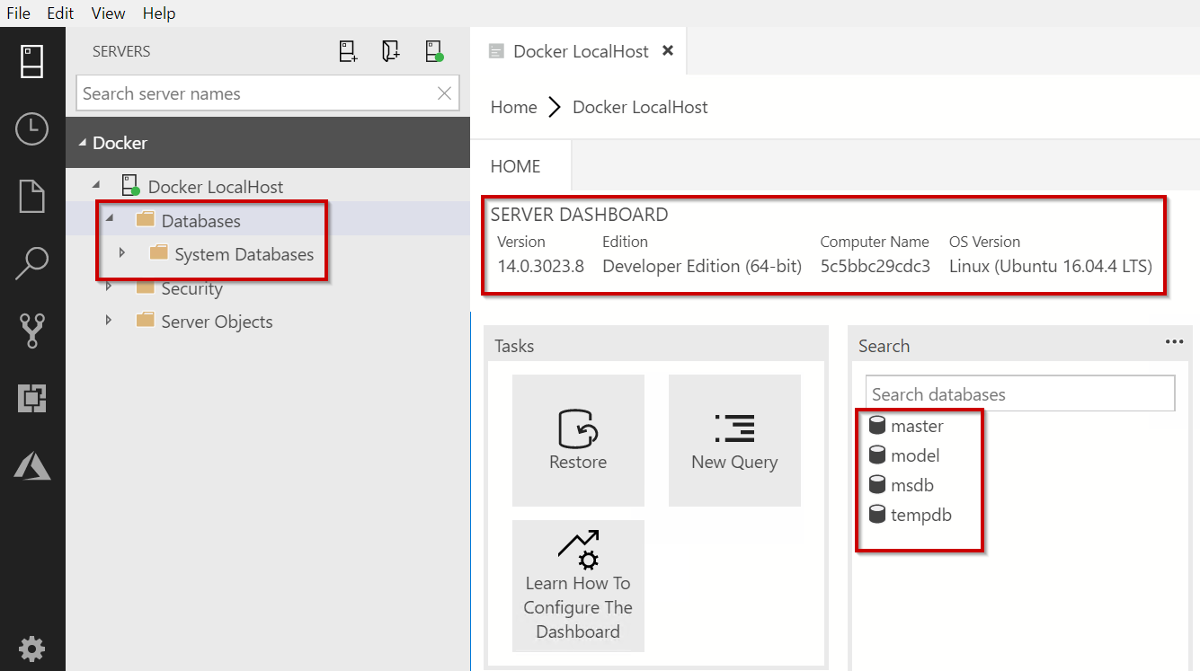Open the Explorer file icon
1200x671 pixels.
[x=32, y=196]
